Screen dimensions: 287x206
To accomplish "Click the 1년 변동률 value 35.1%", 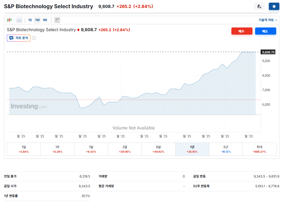I will (86, 196).
